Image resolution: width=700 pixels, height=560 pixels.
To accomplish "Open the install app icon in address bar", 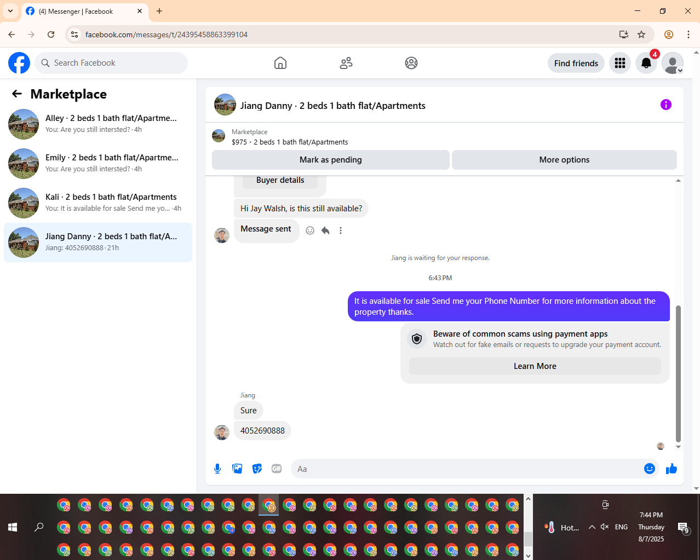I will click(x=624, y=34).
